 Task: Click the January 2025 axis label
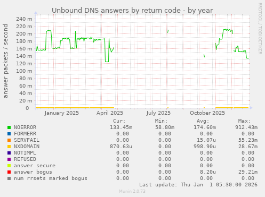pos(62,113)
